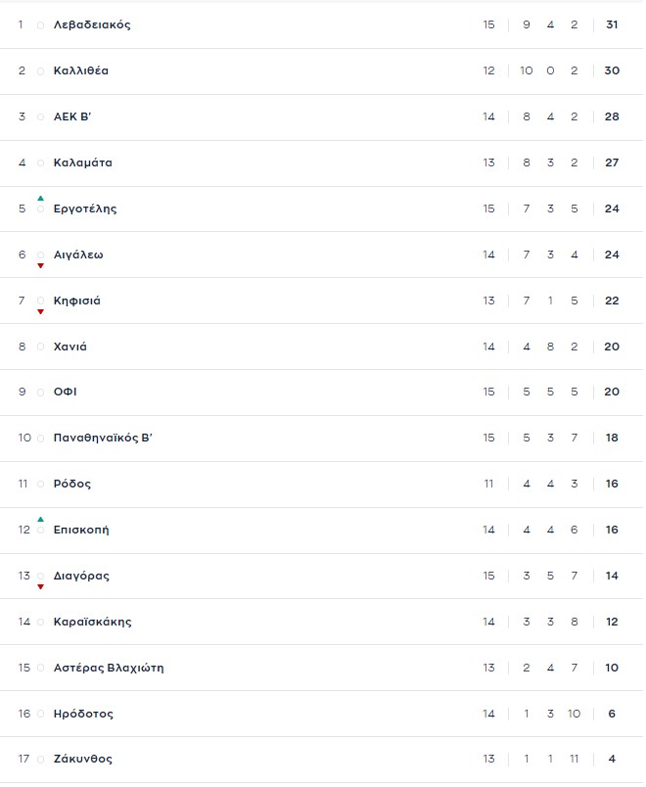Click the green up arrow beside Εργοτέλης

coord(41,199)
